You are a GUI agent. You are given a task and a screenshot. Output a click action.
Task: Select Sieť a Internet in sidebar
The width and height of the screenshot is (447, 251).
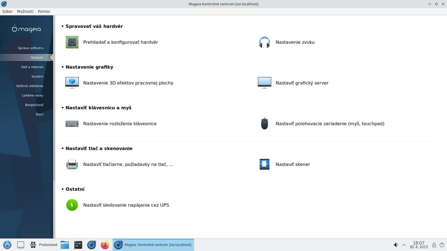tap(32, 67)
